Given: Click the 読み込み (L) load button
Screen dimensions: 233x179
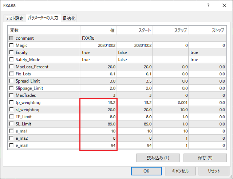Looking at the screenshot, I should (158, 158).
